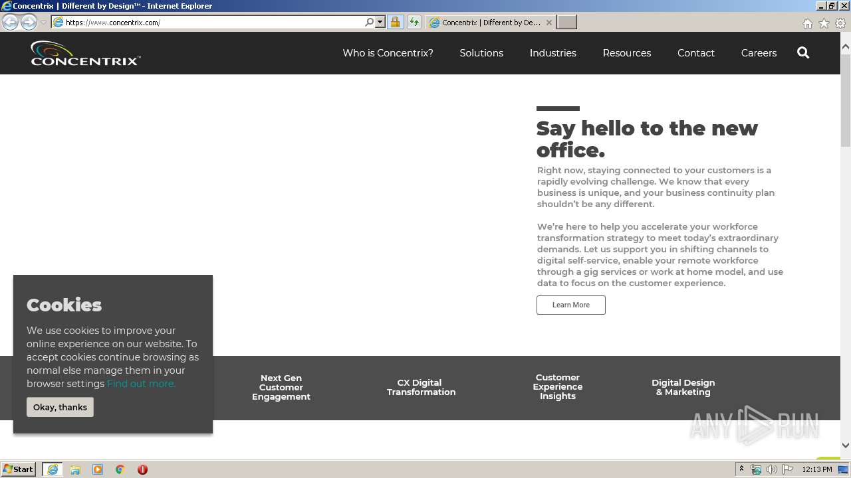Click the page scrollbar up arrow
Viewport: 851px width, 478px height.
[846, 47]
